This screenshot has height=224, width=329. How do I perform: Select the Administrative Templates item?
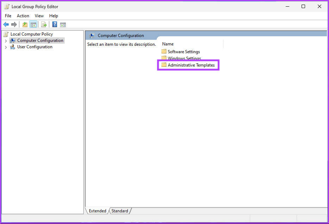click(x=191, y=65)
